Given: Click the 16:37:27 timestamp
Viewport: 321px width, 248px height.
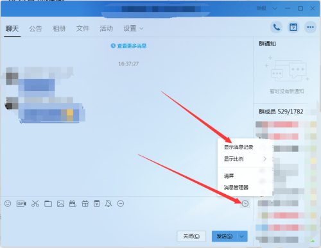Looking at the screenshot, I should [x=128, y=63].
